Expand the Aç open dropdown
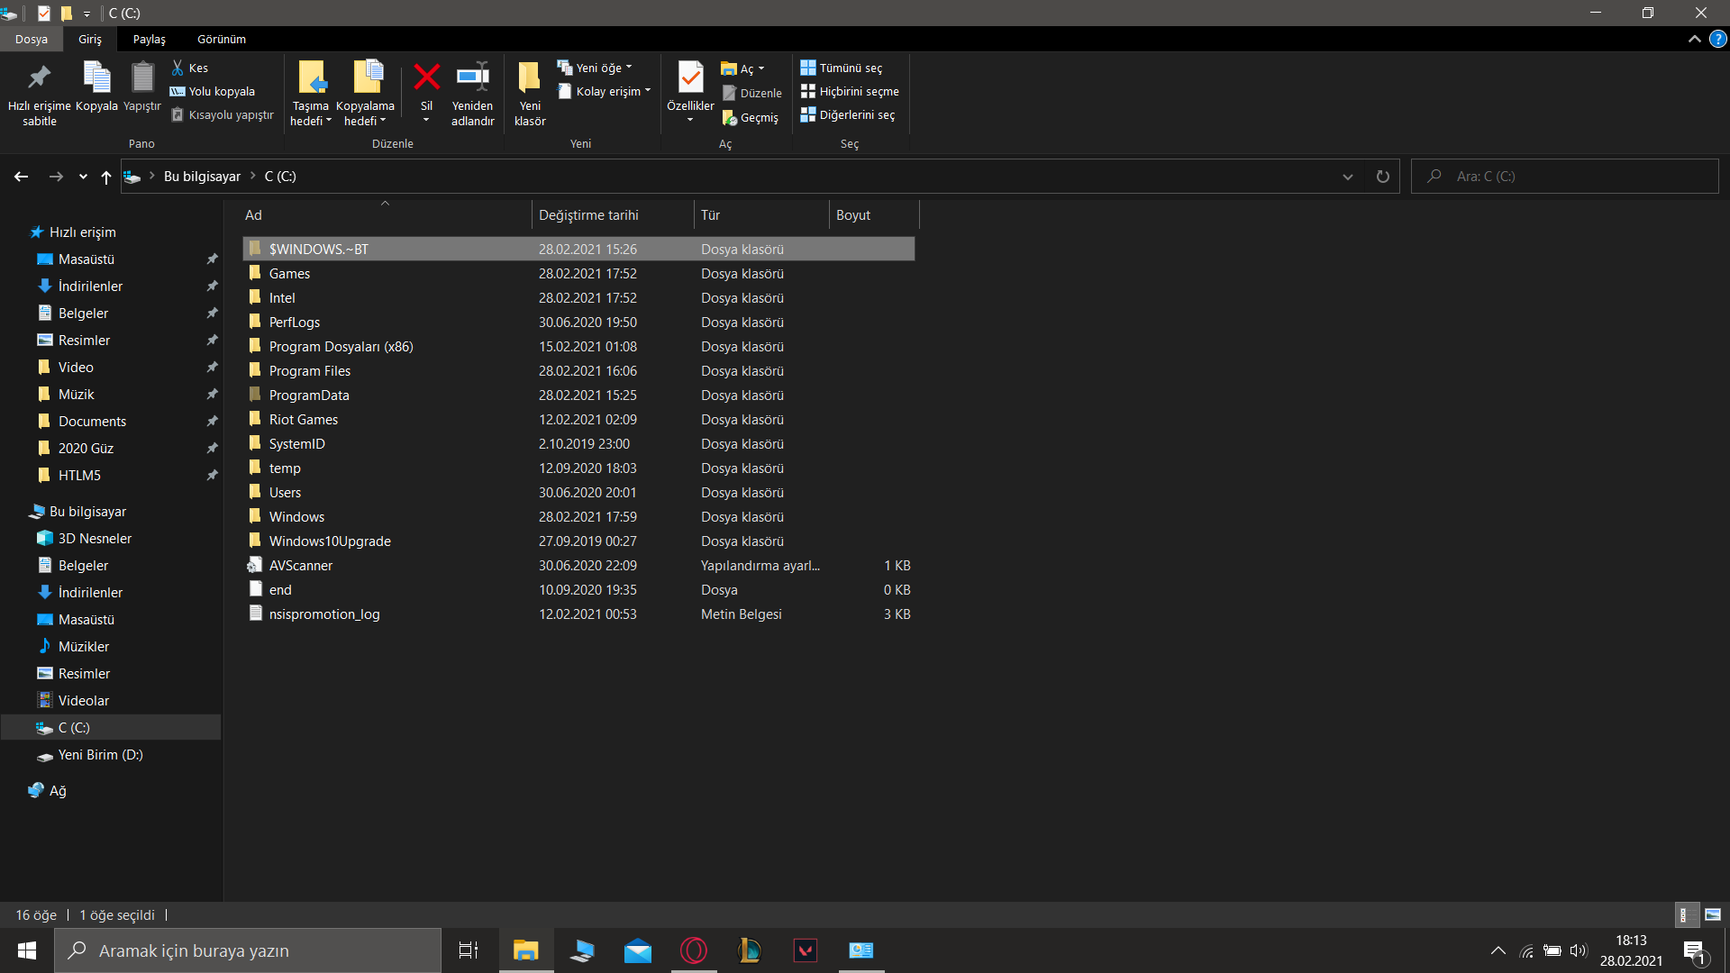Viewport: 1730px width, 973px height. tap(743, 68)
